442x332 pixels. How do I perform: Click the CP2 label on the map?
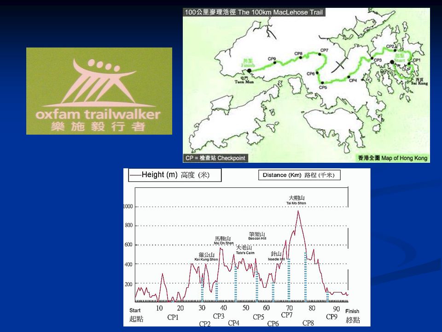[390, 46]
